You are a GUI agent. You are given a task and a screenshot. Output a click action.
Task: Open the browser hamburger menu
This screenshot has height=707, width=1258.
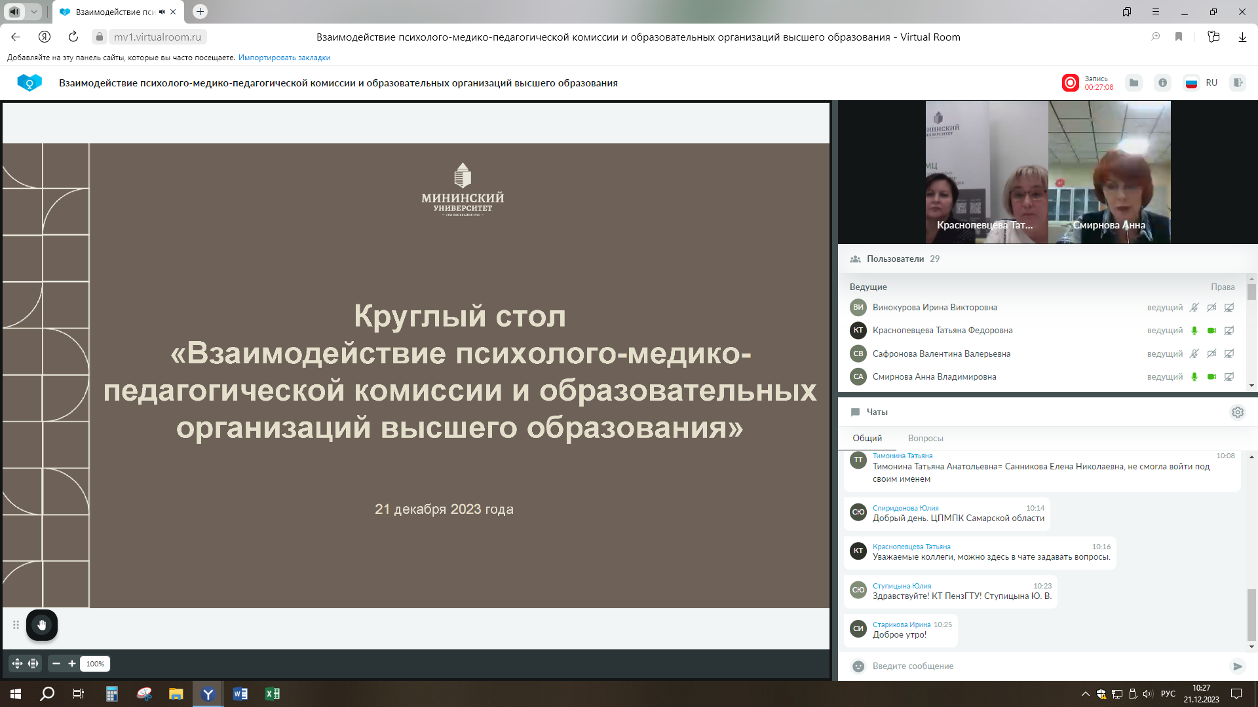tap(1156, 12)
